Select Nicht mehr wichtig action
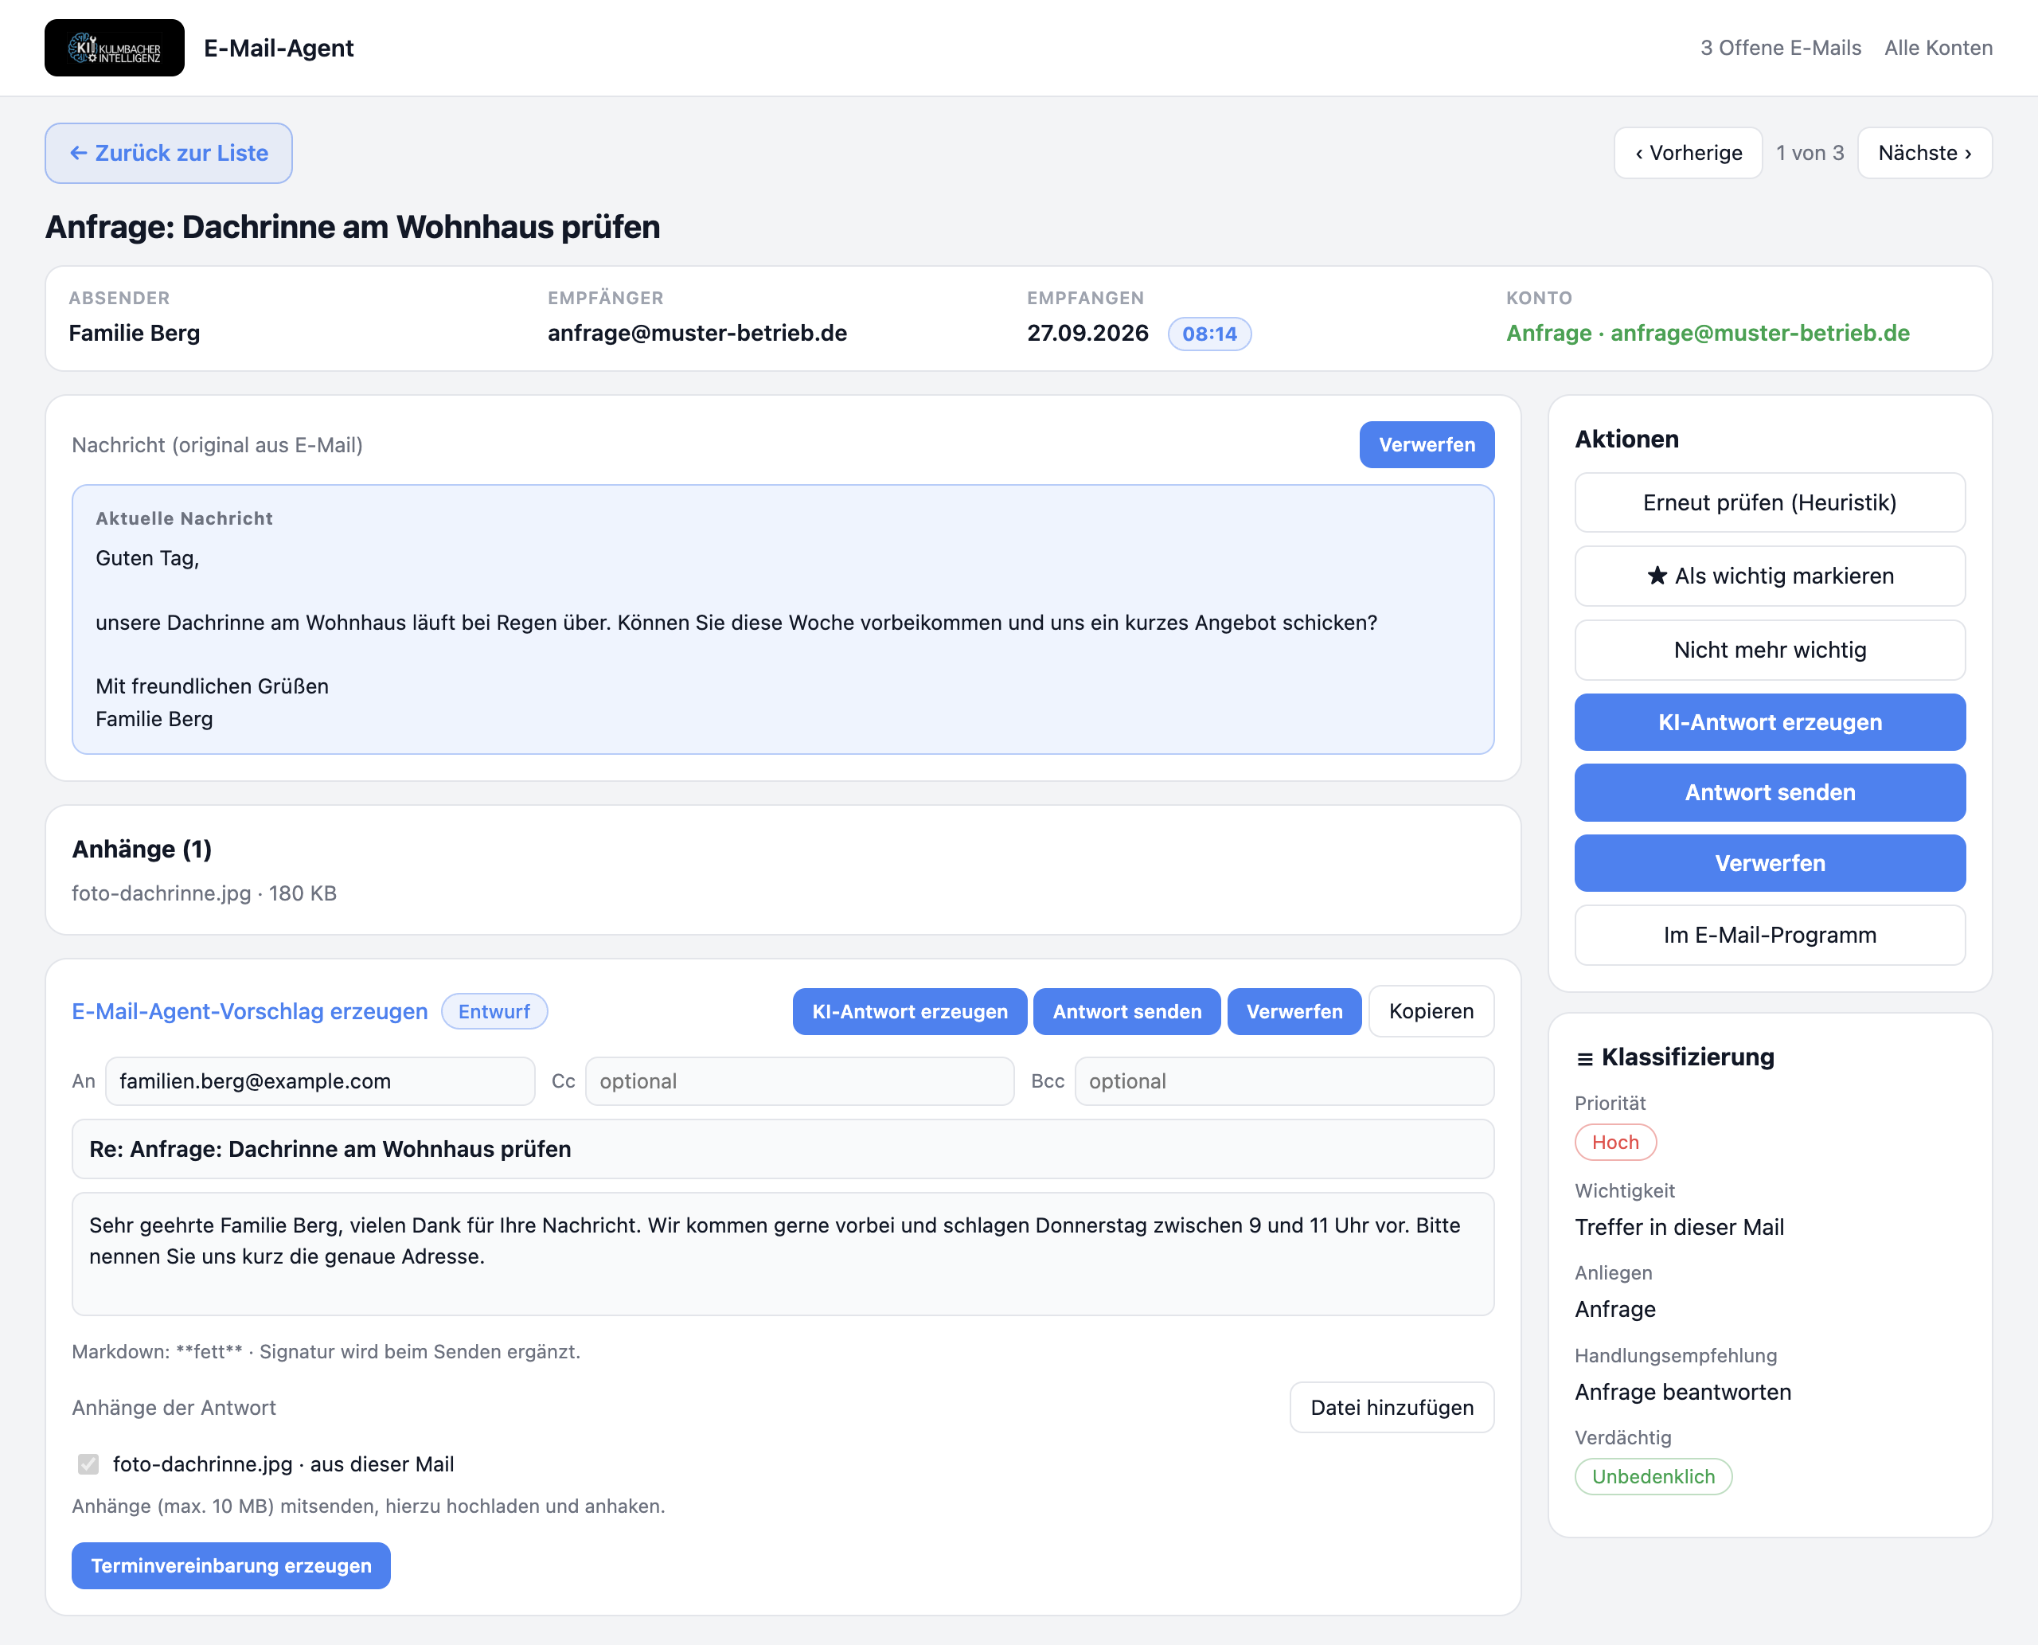Screen dimensions: 2038x1645 point(1769,649)
